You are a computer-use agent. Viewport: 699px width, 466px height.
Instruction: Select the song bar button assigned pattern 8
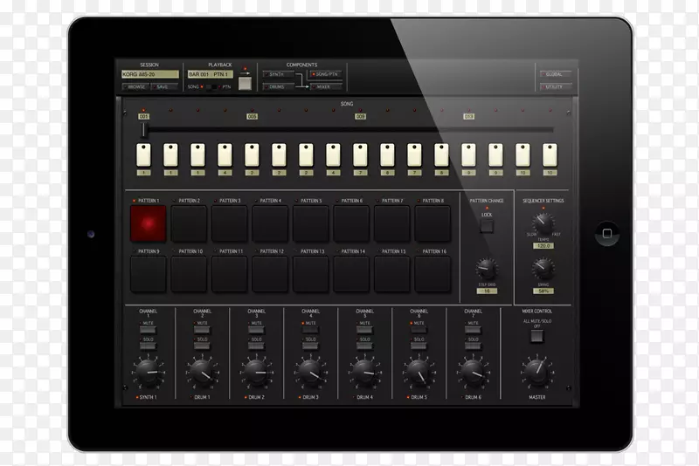[x=441, y=154]
